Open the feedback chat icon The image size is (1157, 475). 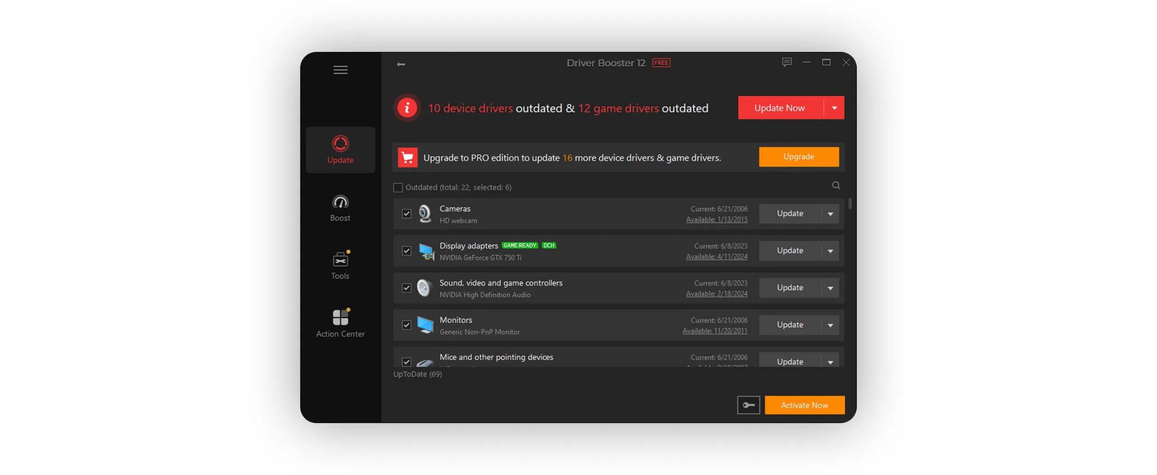point(786,62)
